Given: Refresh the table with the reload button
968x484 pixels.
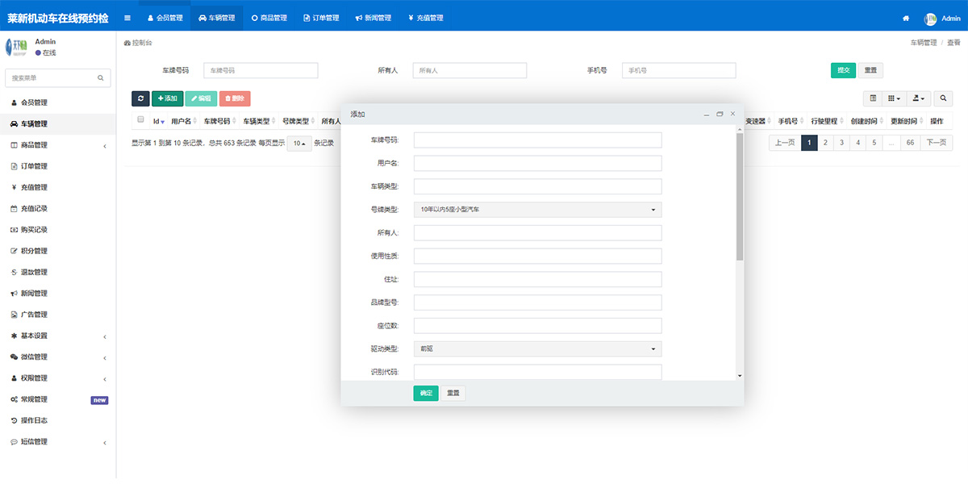Looking at the screenshot, I should (140, 98).
